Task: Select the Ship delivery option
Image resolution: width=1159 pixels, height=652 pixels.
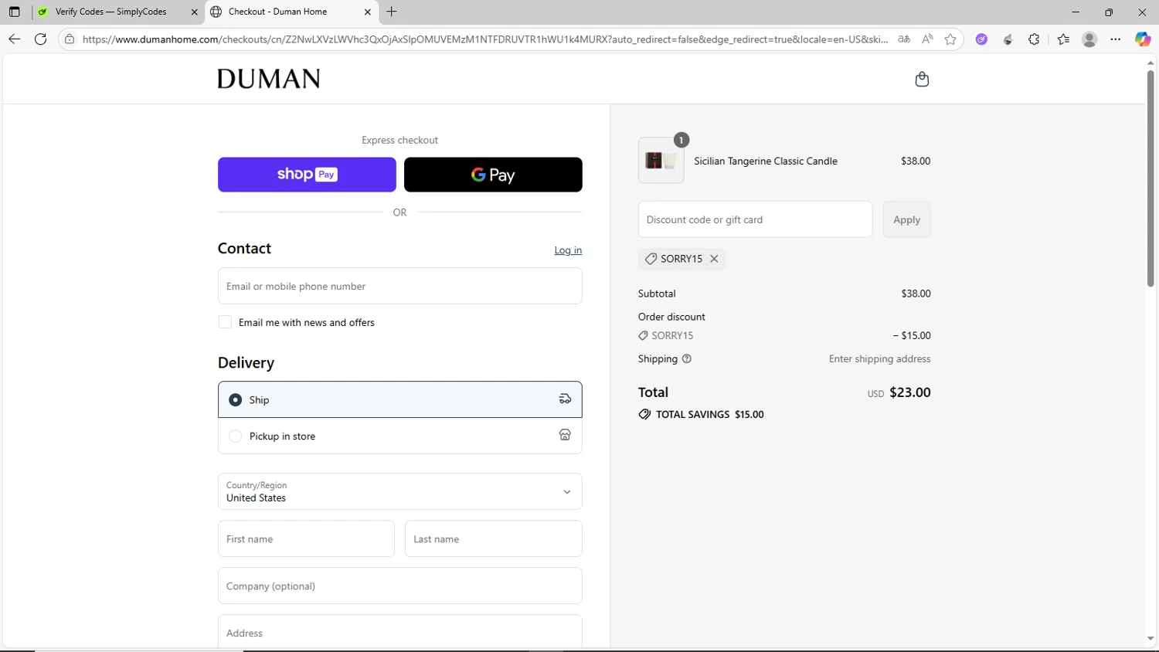Action: tap(400, 399)
